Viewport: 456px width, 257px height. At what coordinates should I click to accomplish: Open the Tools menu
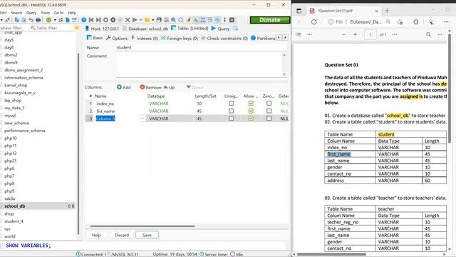45,13
